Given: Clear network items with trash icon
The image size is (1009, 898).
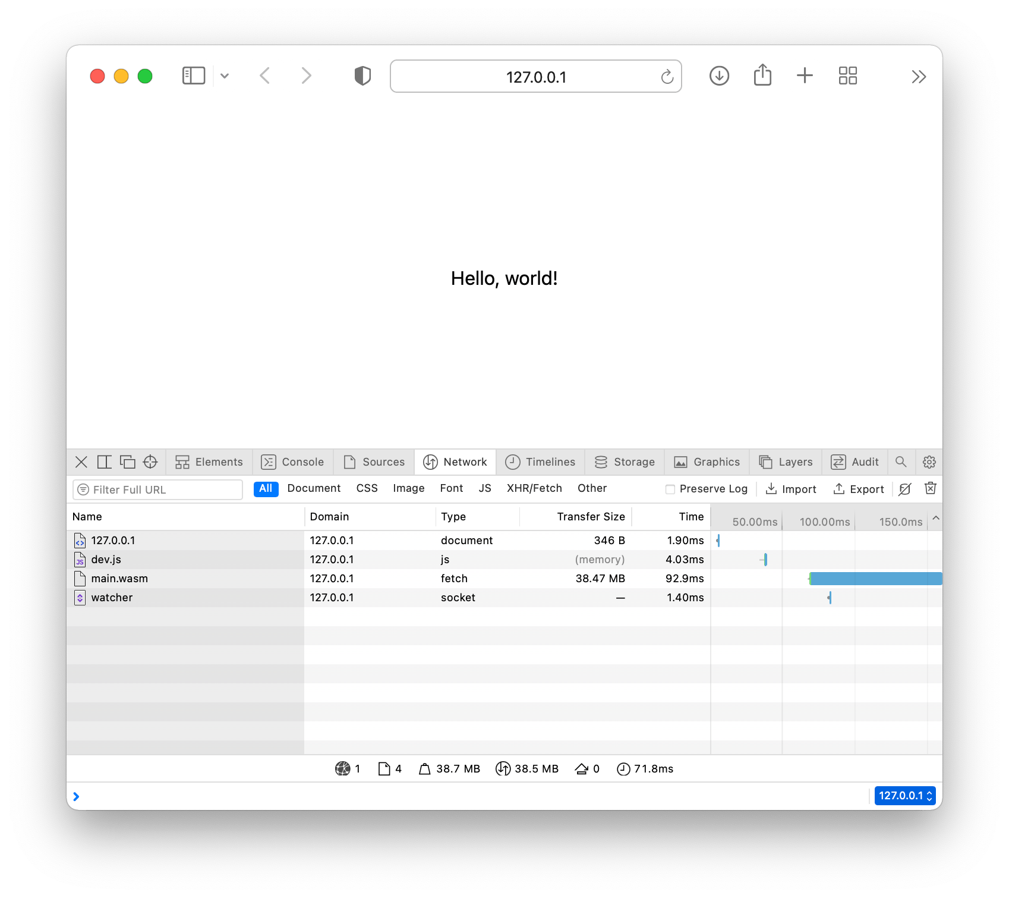Looking at the screenshot, I should point(931,488).
